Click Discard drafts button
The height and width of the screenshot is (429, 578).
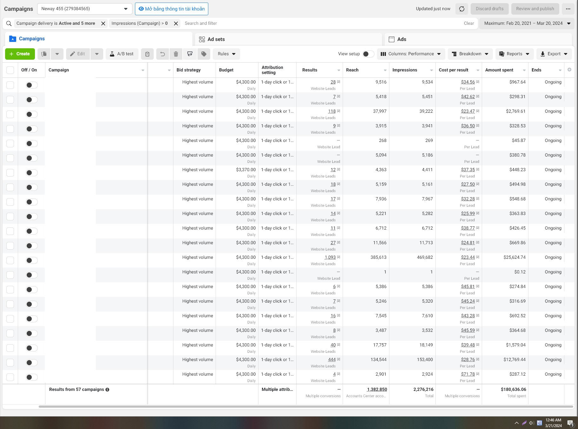click(x=489, y=9)
